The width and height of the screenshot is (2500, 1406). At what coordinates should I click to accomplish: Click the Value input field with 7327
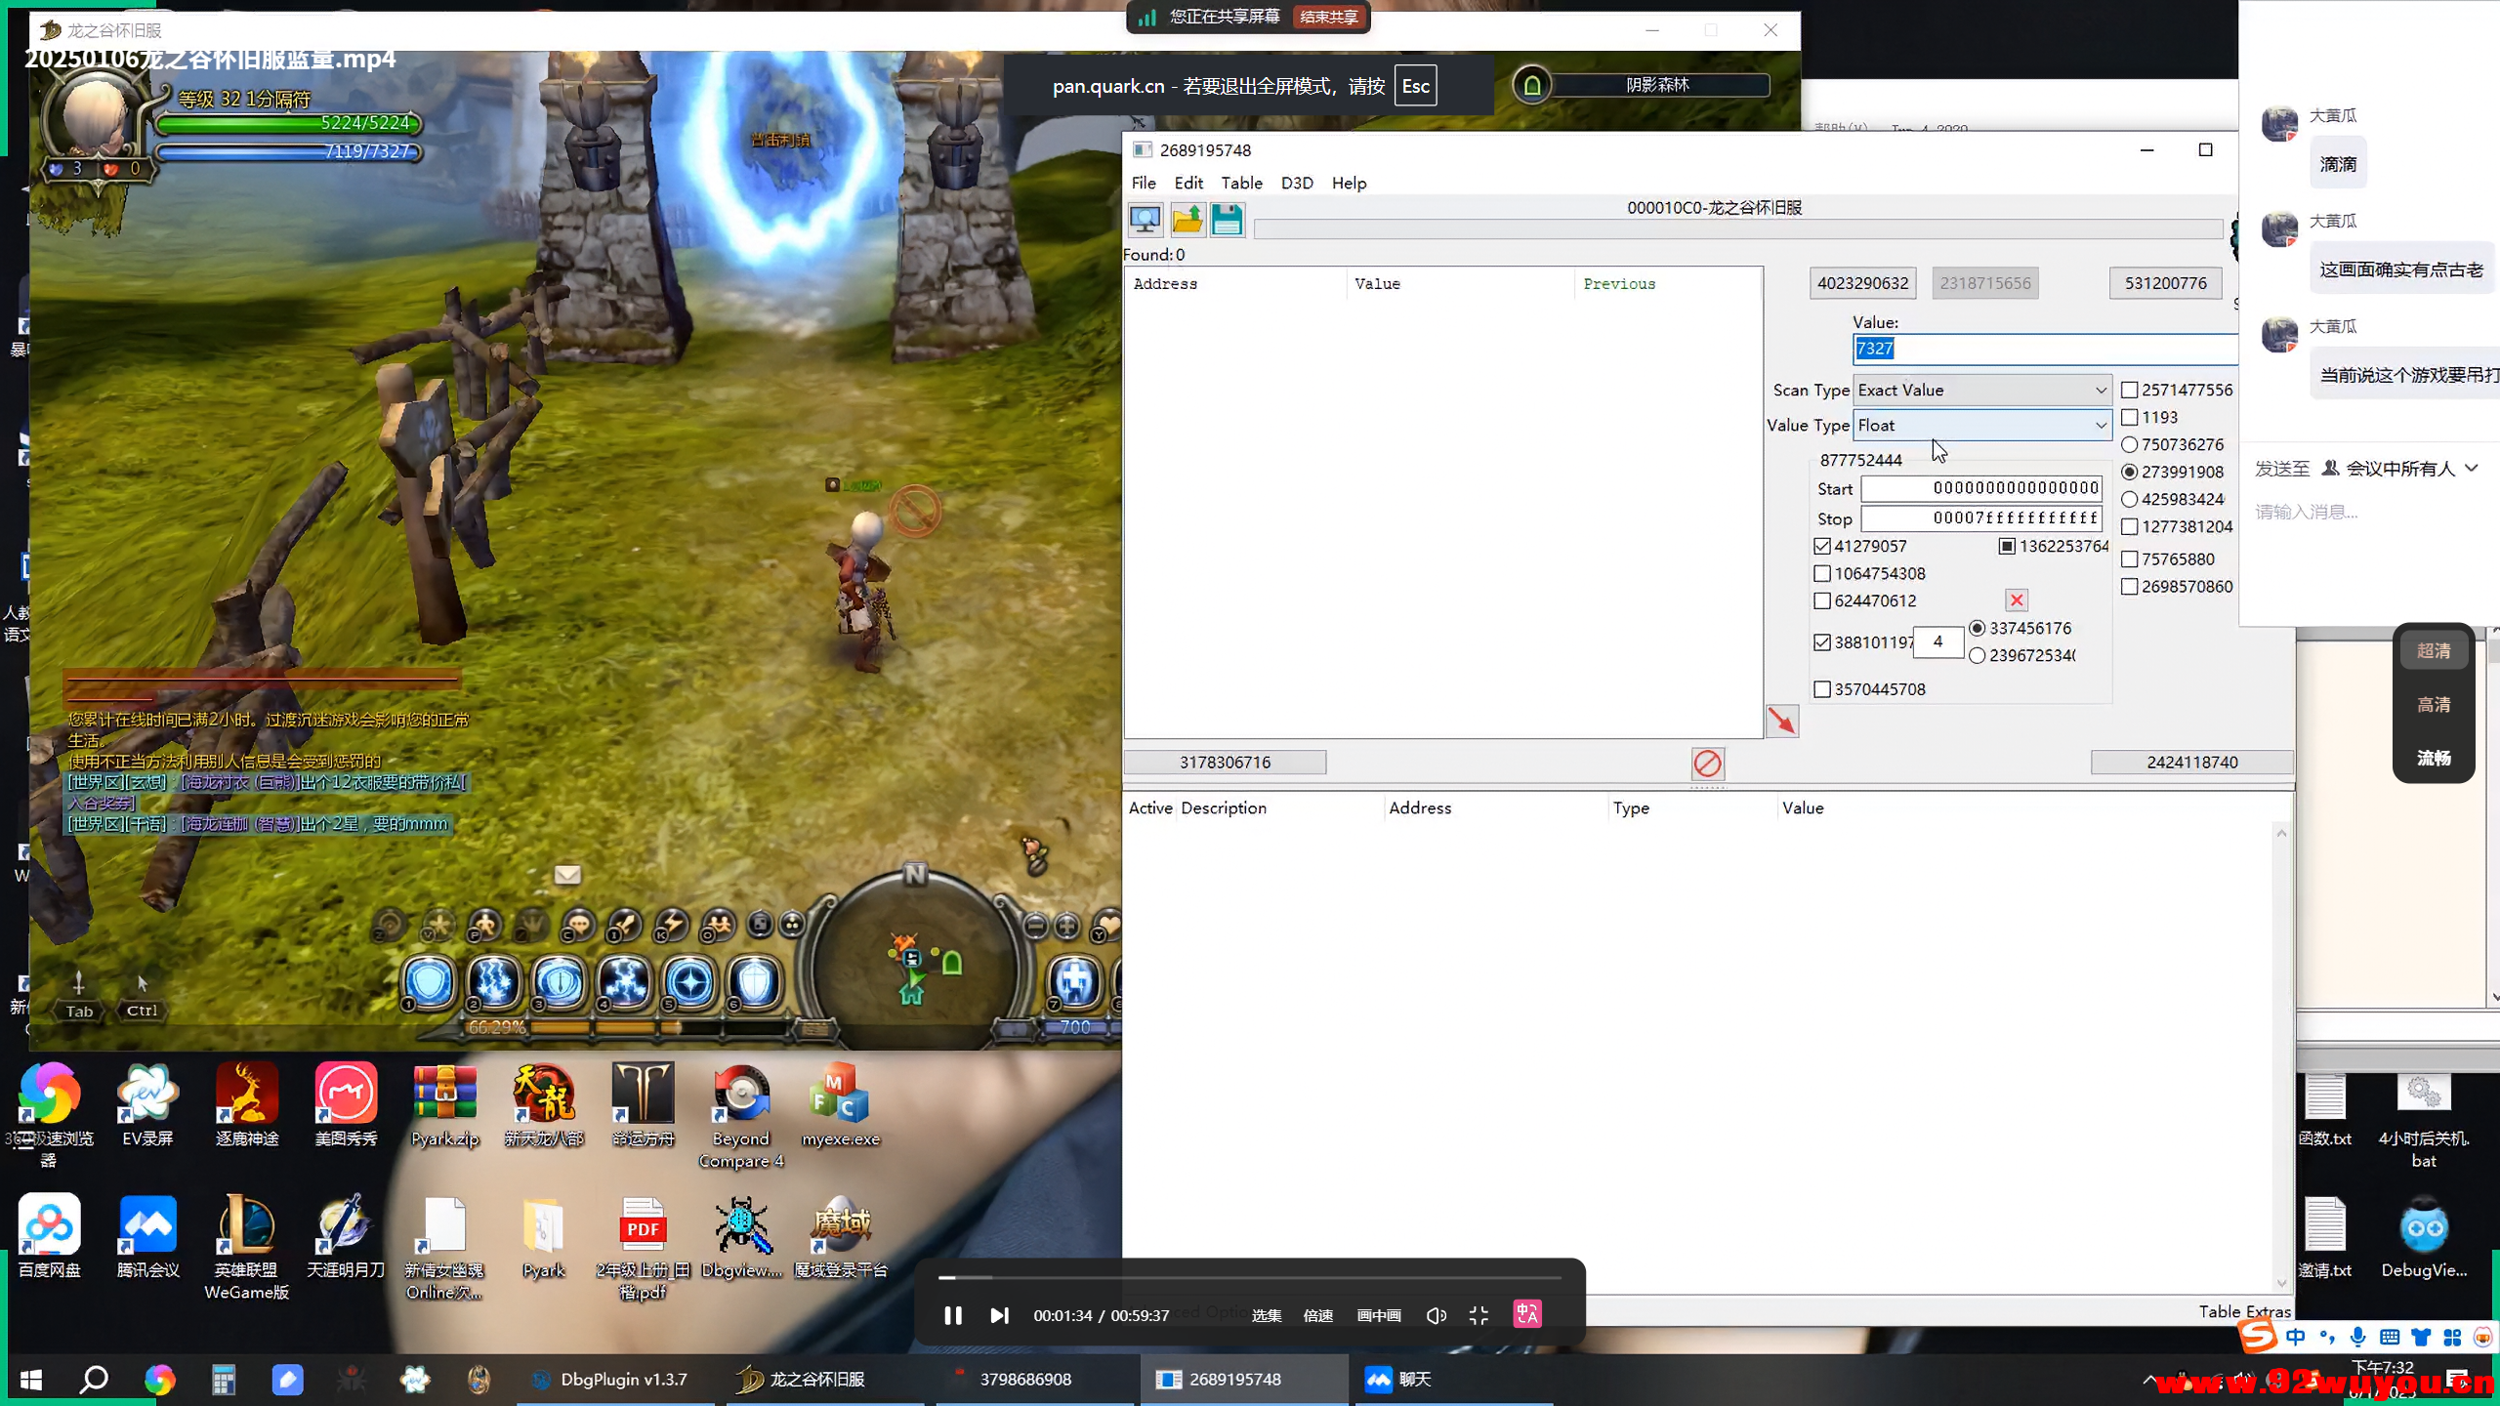pyautogui.click(x=2041, y=349)
